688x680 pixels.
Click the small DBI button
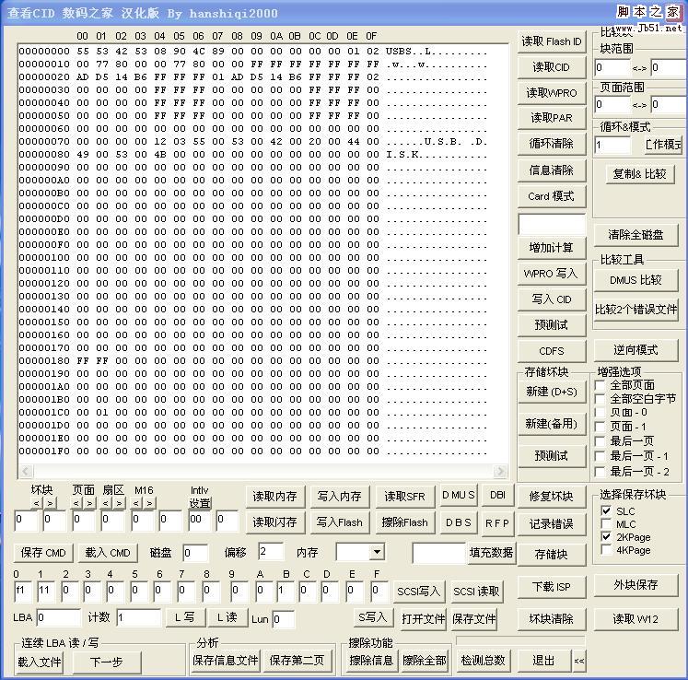[497, 495]
